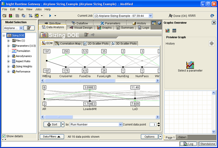Open the sort by Run Number dropdown
218x148 pixels.
tap(120, 125)
